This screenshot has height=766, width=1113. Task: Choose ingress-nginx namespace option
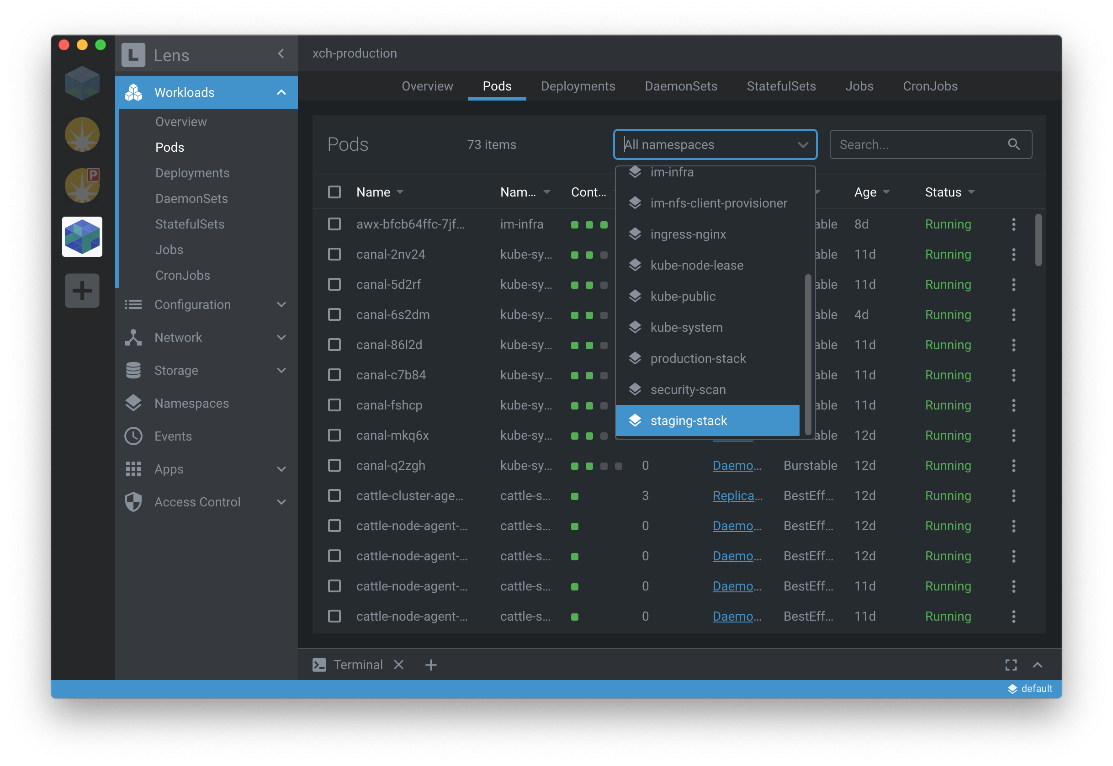pyautogui.click(x=707, y=234)
